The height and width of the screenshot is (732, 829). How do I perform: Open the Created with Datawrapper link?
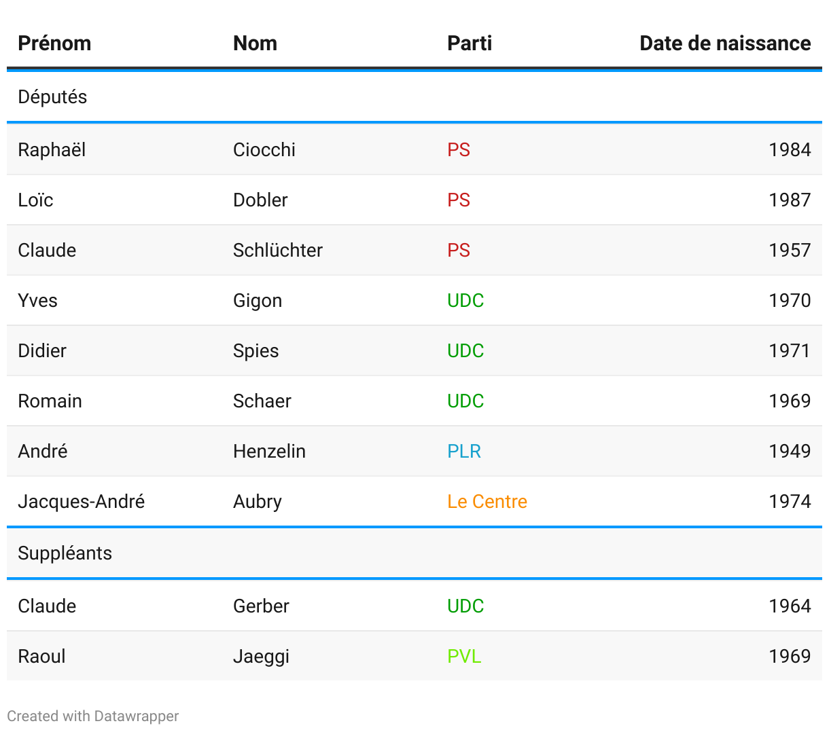point(93,716)
